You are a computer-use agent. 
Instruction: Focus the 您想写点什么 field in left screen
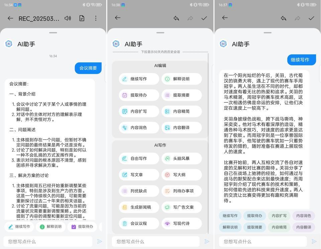click(x=48, y=241)
